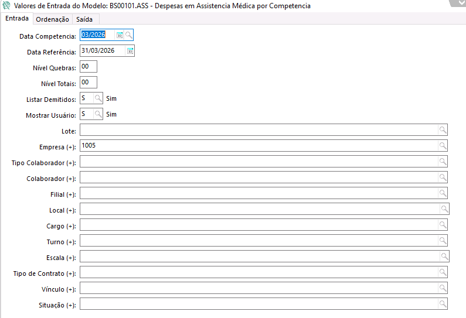The height and width of the screenshot is (318, 466).
Task: Open Tipo Colaborador search lookup
Action: [x=443, y=162]
